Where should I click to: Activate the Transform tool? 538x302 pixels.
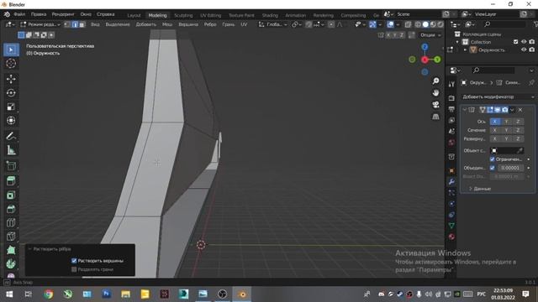[x=11, y=121]
